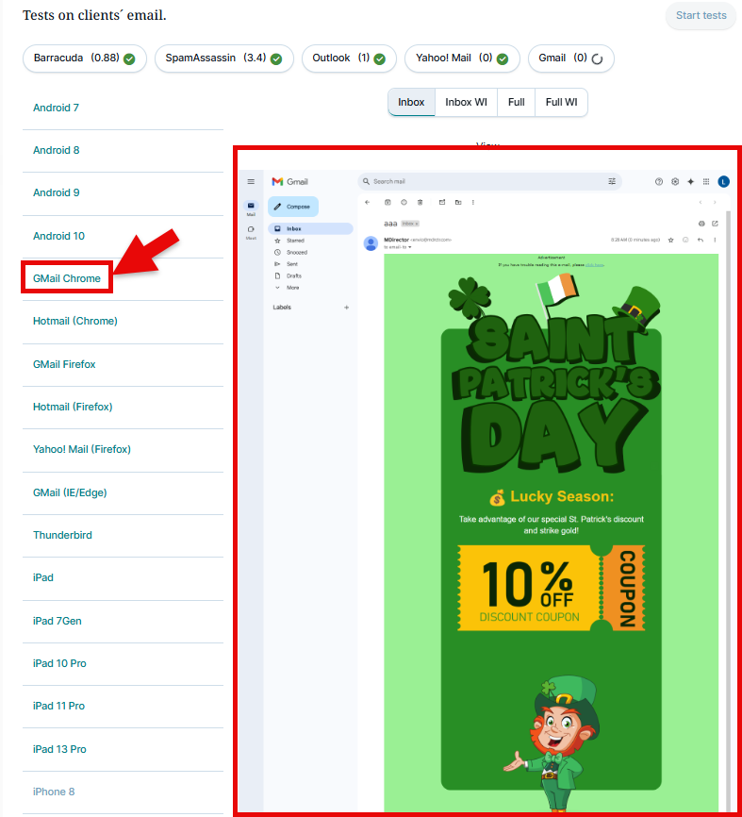Expand the More item in Gmail sidebar
This screenshot has width=742, height=817.
click(292, 287)
